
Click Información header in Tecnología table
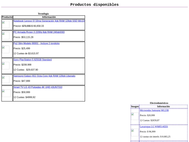click(49, 17)
